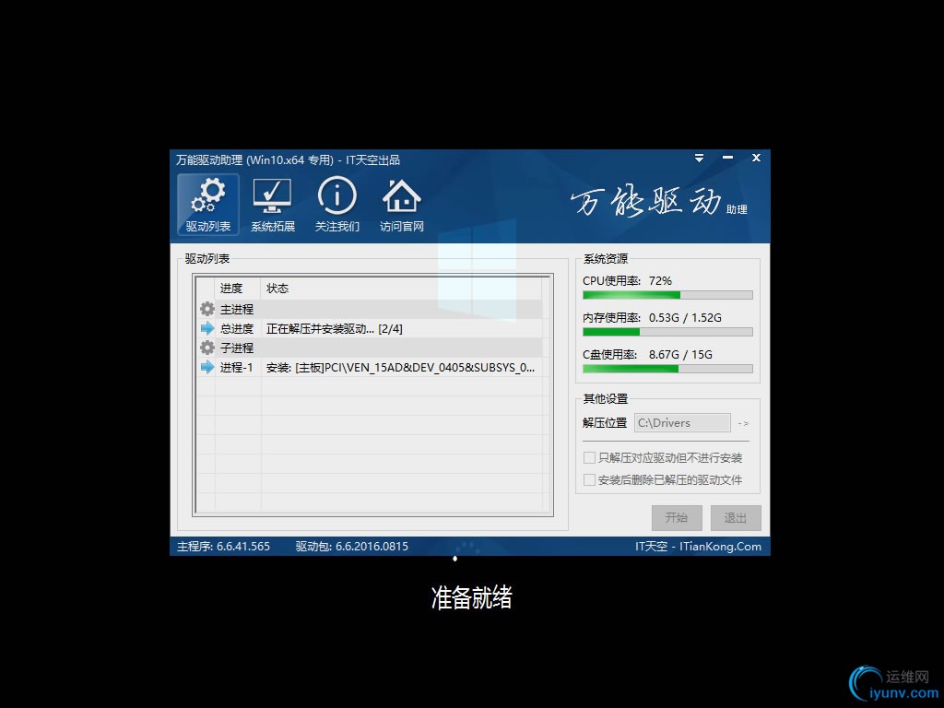Select the 进程-1 row label
This screenshot has width=944, height=708.
237,367
